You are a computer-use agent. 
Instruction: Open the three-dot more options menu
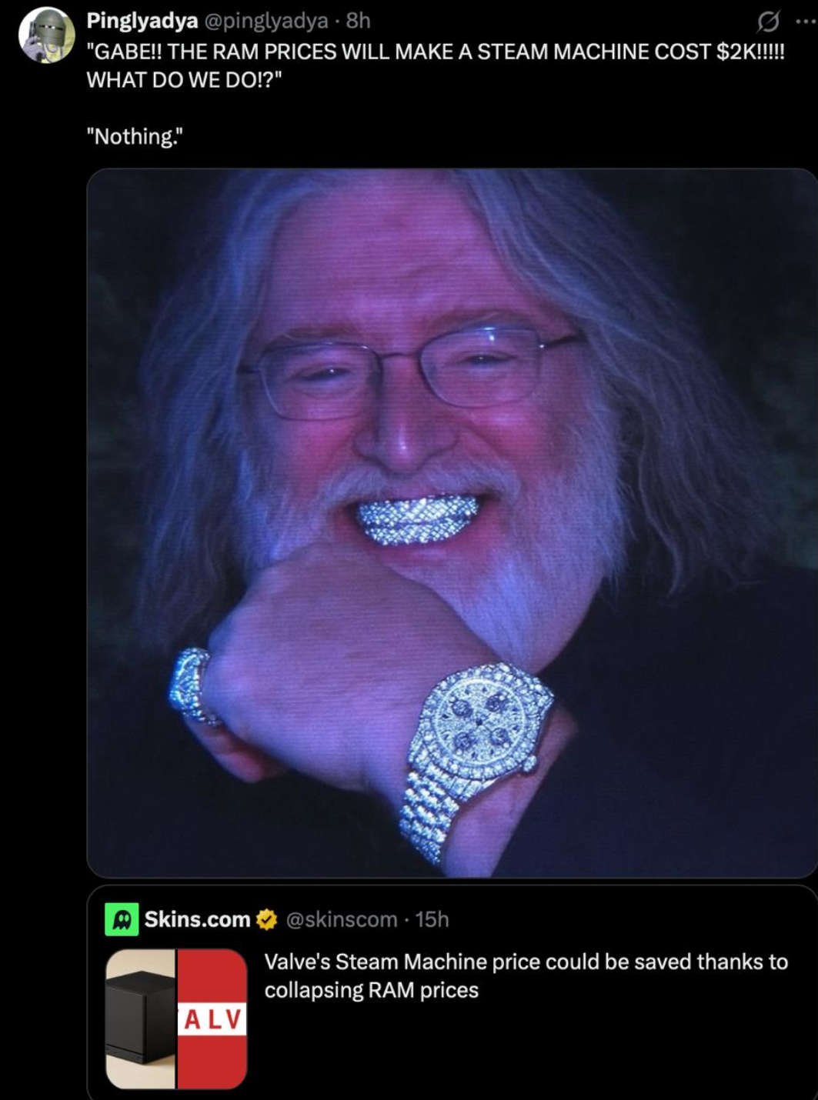[806, 22]
